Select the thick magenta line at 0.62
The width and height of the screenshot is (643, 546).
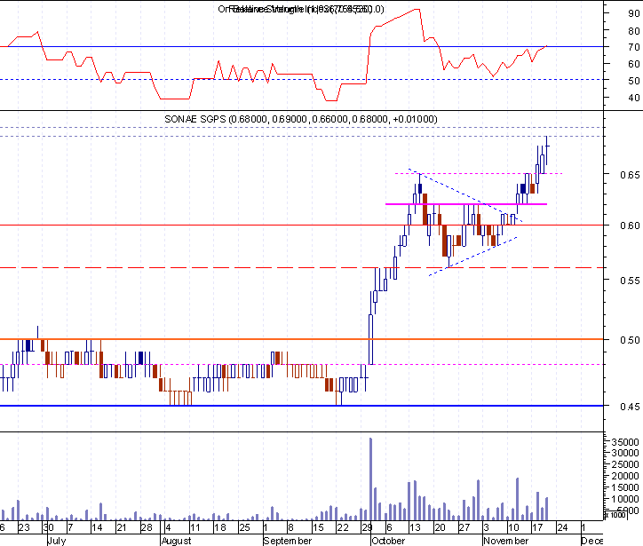coord(466,203)
